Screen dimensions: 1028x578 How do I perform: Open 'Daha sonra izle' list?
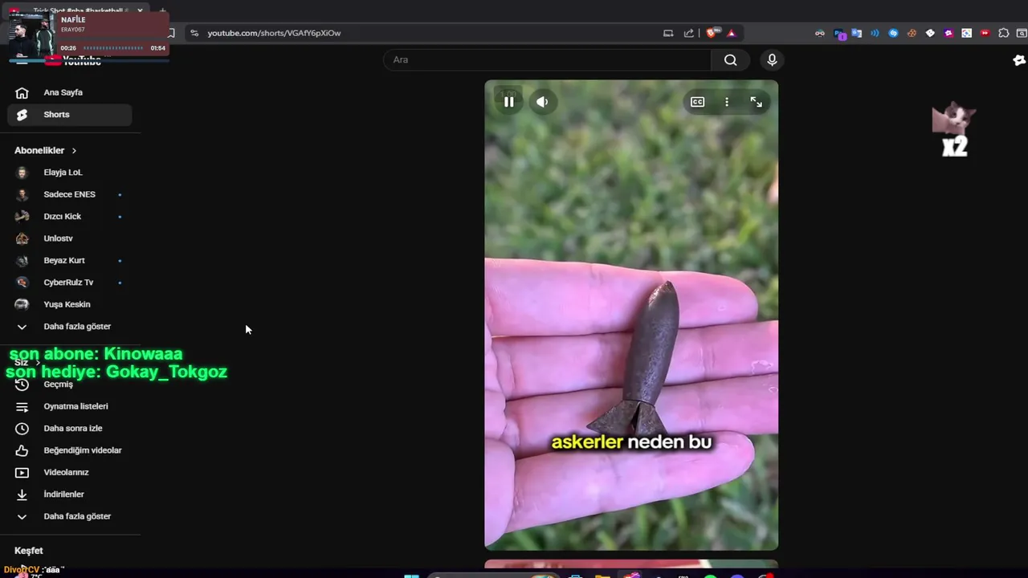(70, 429)
